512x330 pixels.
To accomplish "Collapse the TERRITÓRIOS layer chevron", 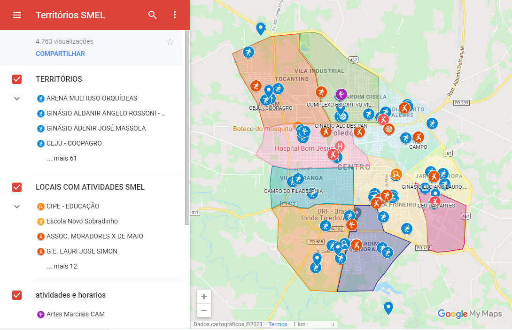I will point(17,99).
